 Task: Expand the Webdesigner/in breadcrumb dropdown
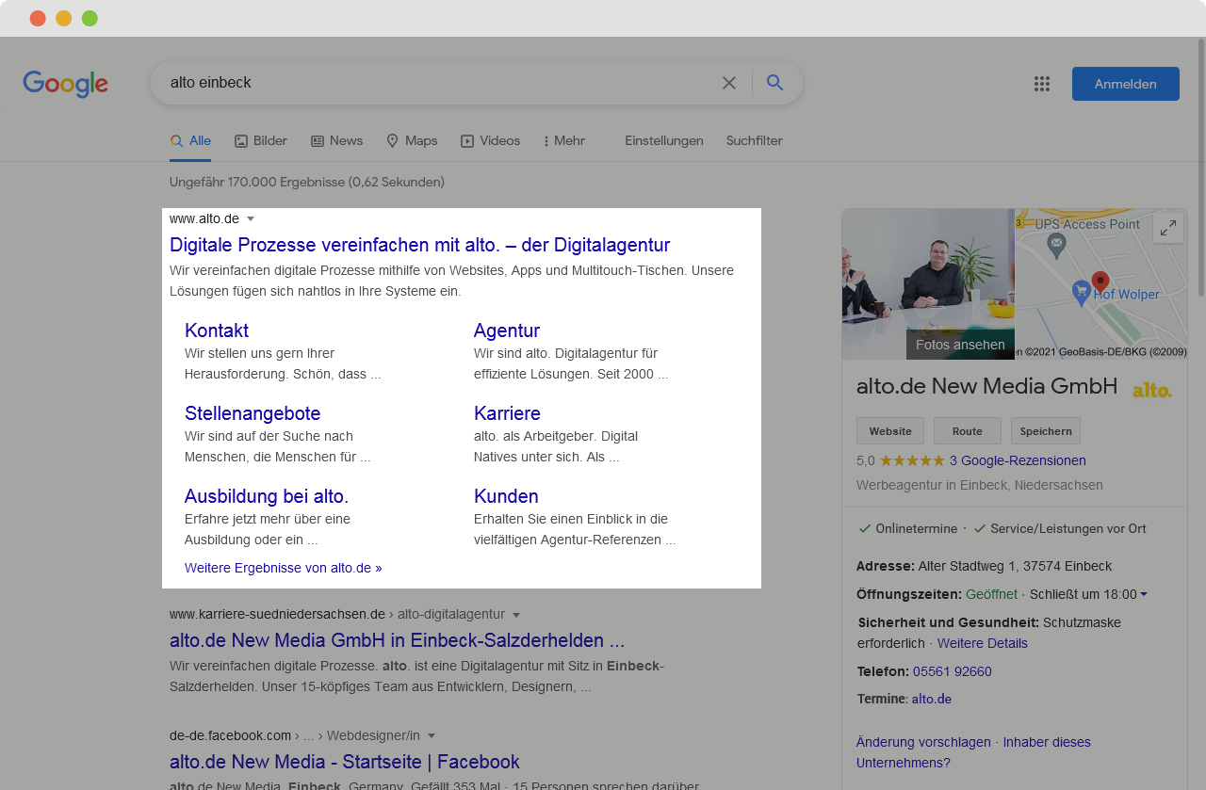[x=432, y=735]
